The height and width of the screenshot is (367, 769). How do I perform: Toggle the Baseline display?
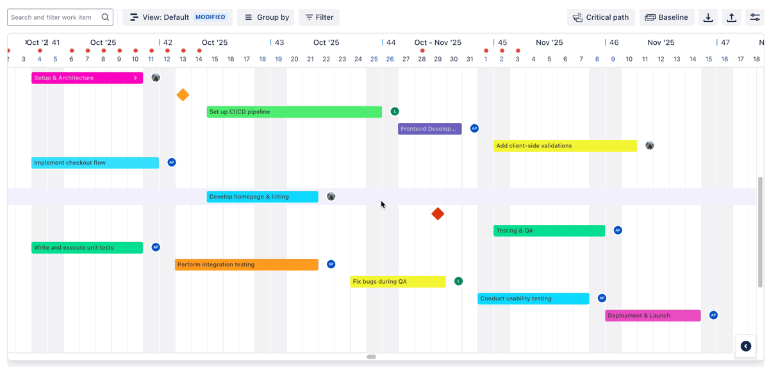[666, 17]
